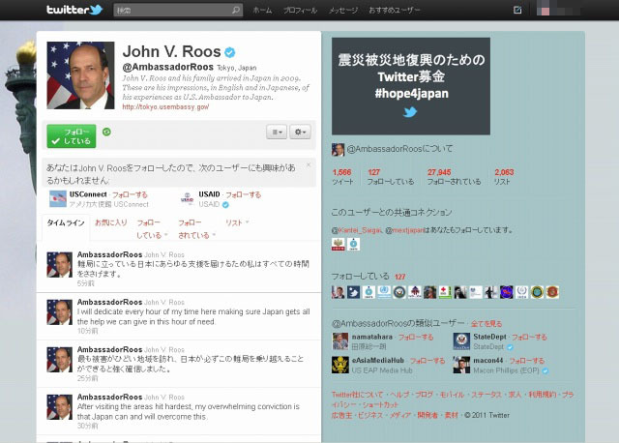Click verified badge beside Macon Phillips (EOP)
Image resolution: width=619 pixels, height=443 pixels.
tap(545, 370)
